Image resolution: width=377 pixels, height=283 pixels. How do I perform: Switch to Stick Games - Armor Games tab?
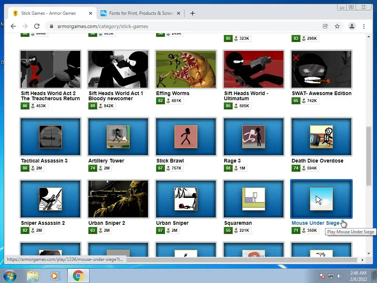[52, 13]
